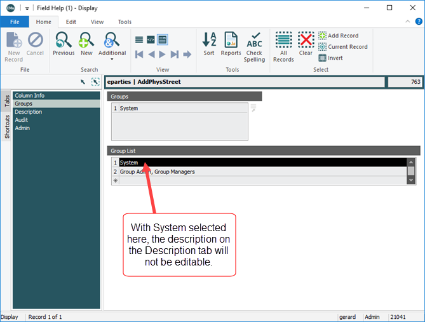Open the Shortcuts vertical tab
This screenshot has width=425, height=322.
[x=7, y=127]
